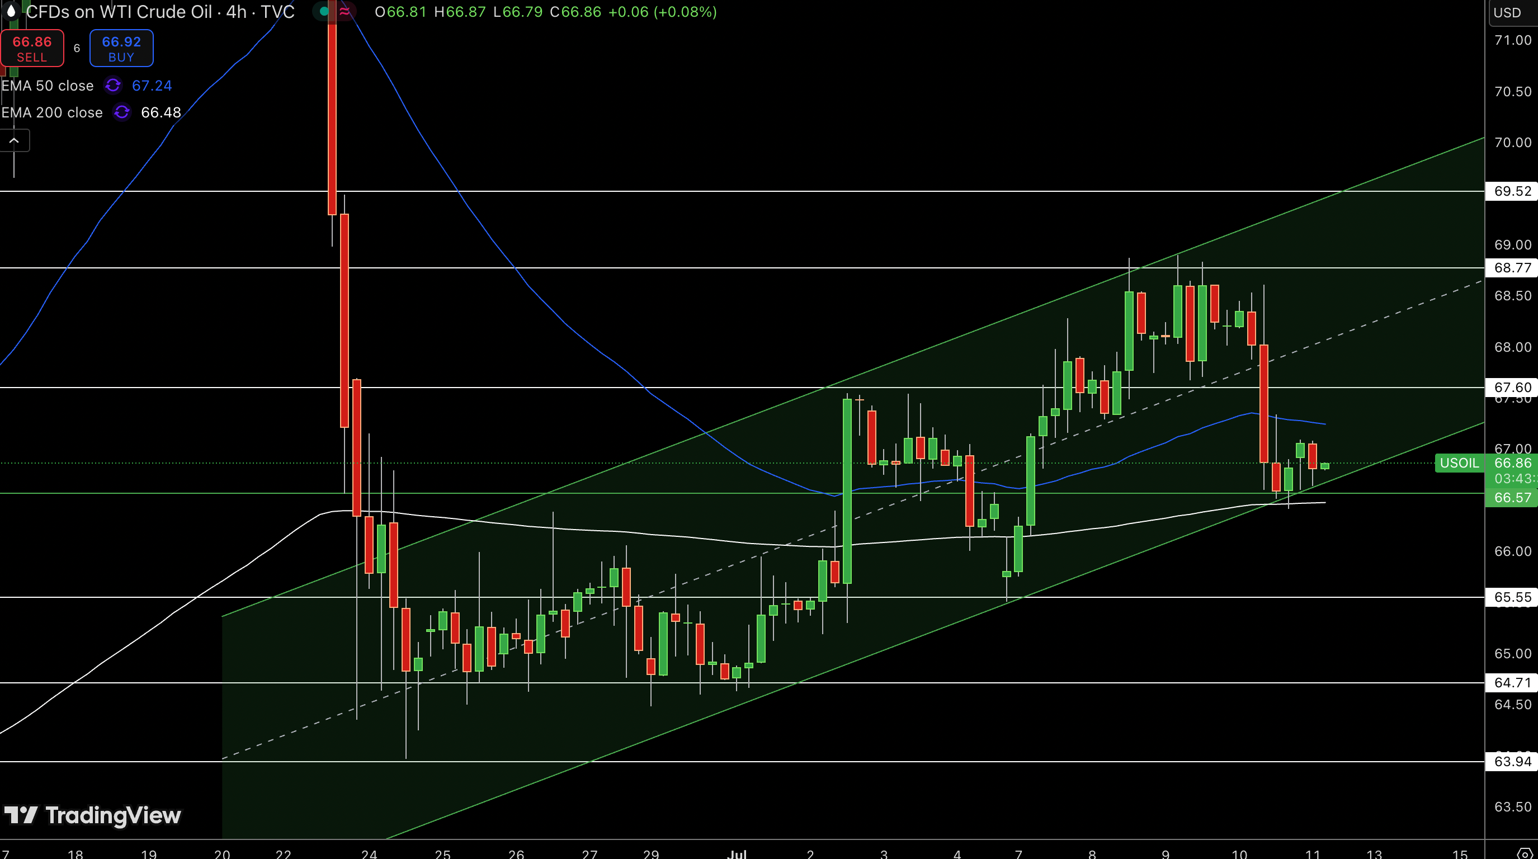This screenshot has height=859, width=1538.
Task: Click the EMA 50 refresh icon
Action: (x=113, y=86)
